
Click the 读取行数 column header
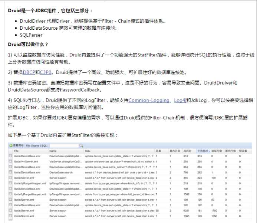(x=217, y=151)
